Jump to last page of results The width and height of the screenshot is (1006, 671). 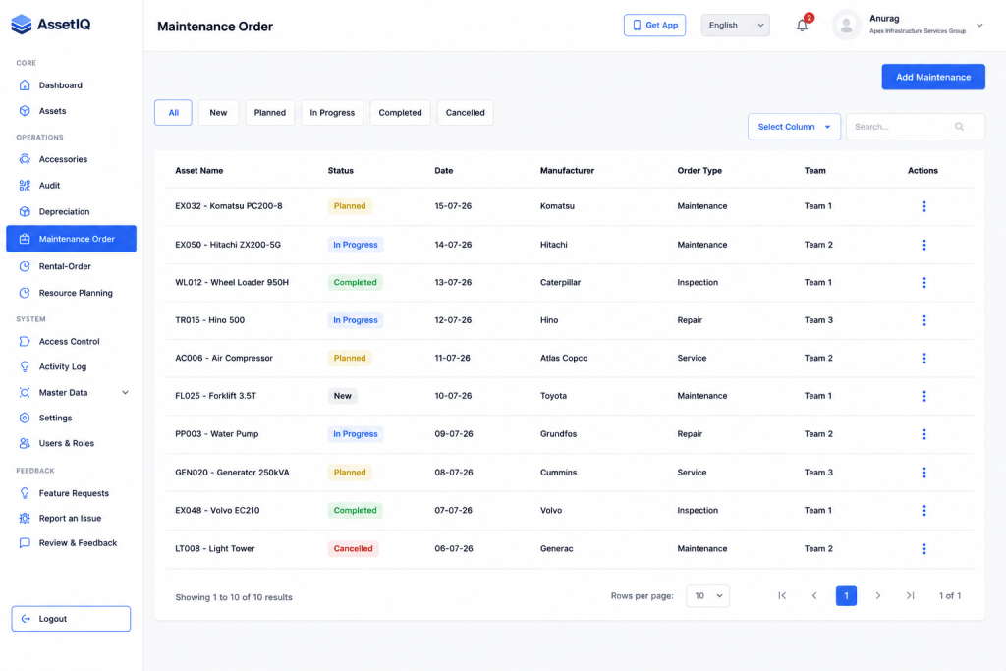[x=910, y=596]
